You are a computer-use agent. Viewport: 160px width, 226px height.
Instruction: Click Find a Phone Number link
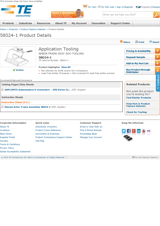[91, 130]
